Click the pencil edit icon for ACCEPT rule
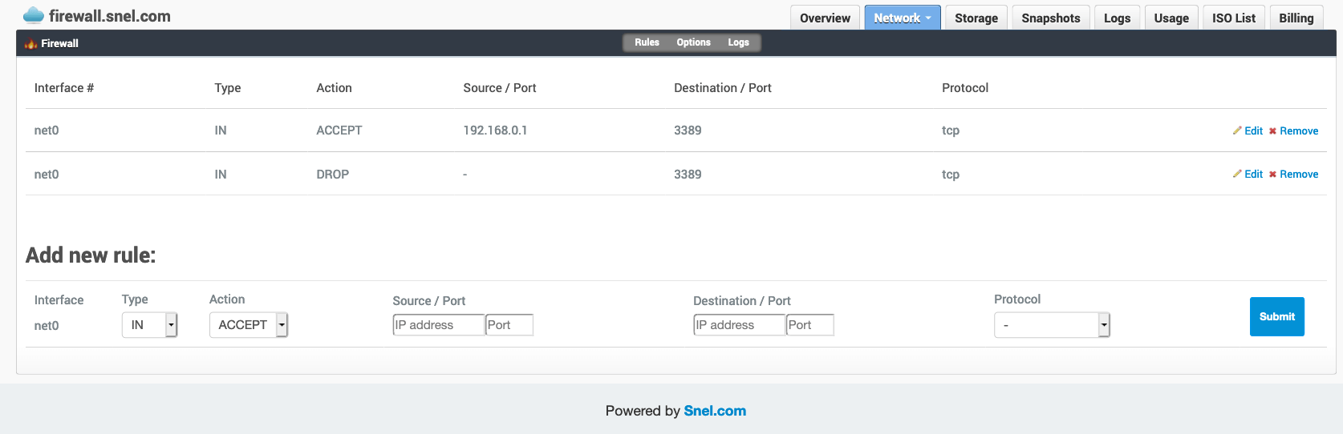 (1237, 131)
